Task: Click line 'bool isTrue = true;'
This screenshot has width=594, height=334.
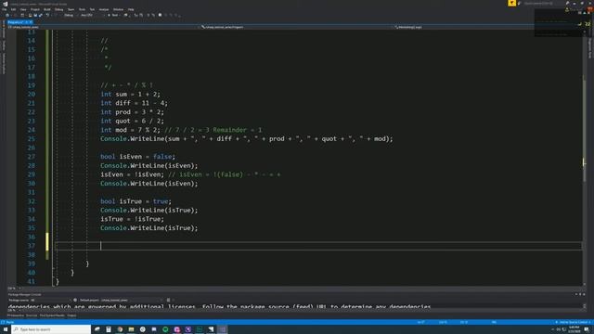Action: coord(136,201)
